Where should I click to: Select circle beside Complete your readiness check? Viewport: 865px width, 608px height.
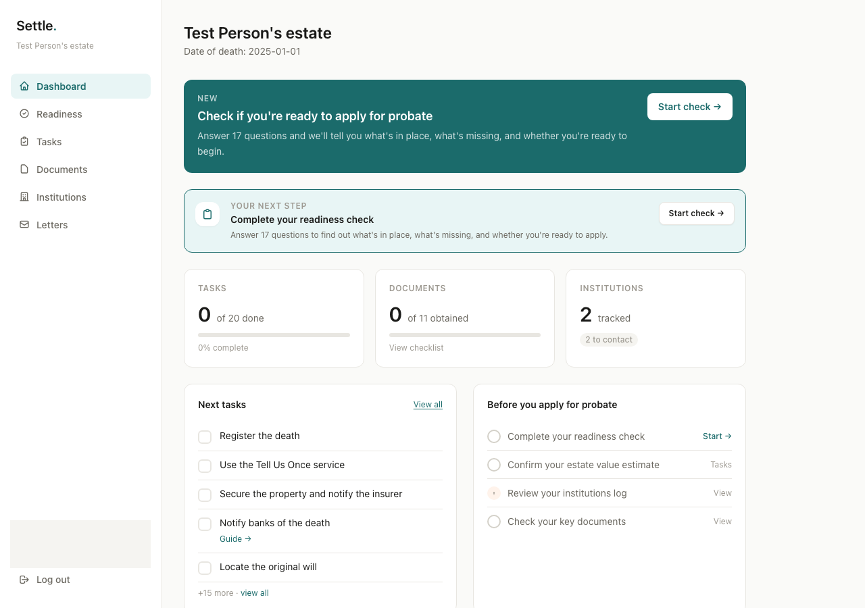point(494,436)
